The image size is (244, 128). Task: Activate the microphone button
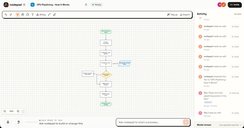coord(8,122)
